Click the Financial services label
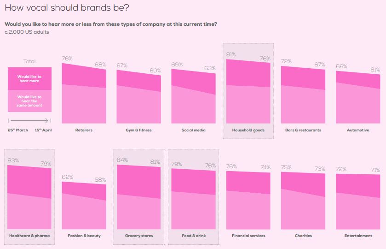Image resolution: width=386 pixels, height=249 pixels. (248, 236)
